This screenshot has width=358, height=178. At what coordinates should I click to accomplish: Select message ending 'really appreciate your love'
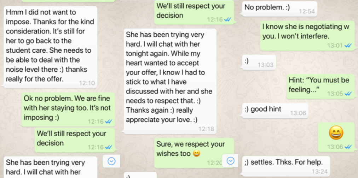[170, 81]
